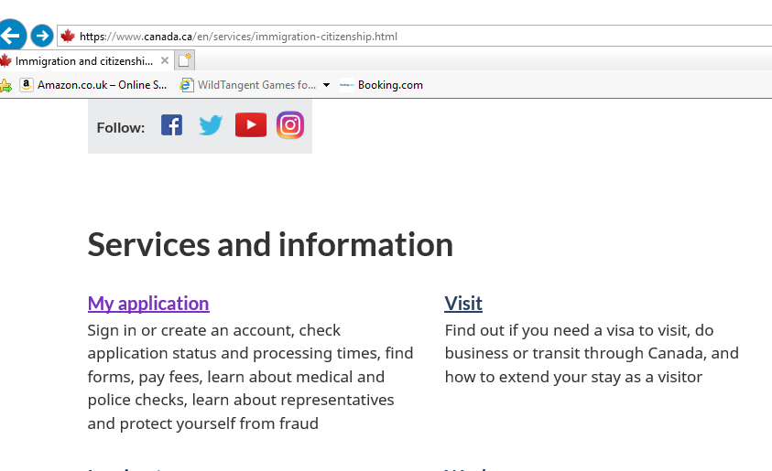Click the browser Forward arrow button
Viewport: 772px width, 471px height.
[x=42, y=36]
